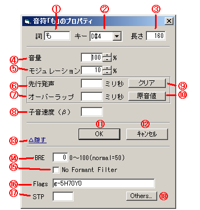Increase volume with the up spinner arrow

107,55
